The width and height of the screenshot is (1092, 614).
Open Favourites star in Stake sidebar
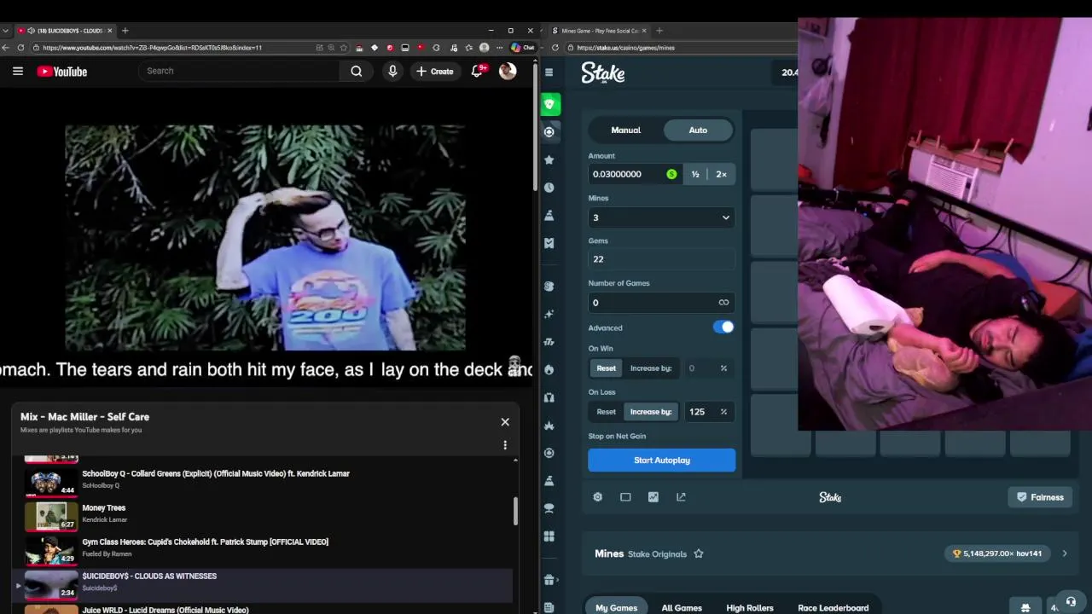coord(549,159)
